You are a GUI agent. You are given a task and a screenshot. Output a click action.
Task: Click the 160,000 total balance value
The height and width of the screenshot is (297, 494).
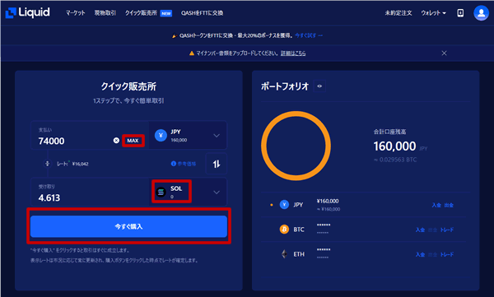[394, 146]
